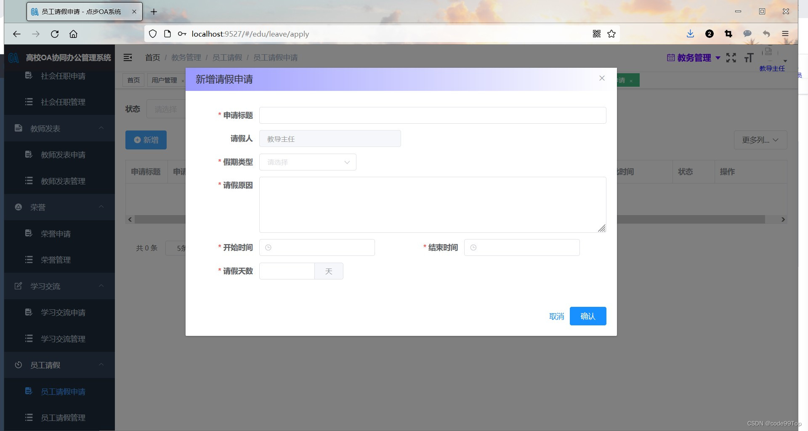The width and height of the screenshot is (808, 431).
Task: Click the shield icon in address bar
Action: click(x=153, y=34)
